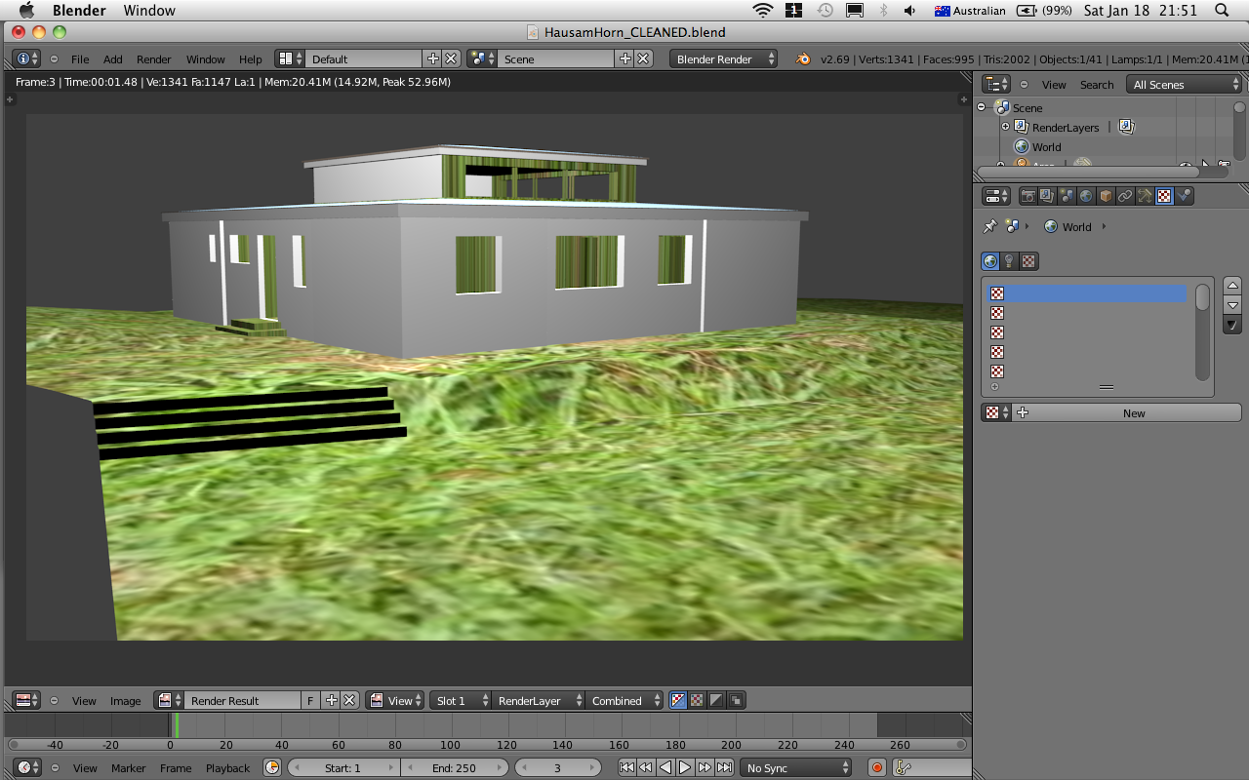
Task: Open the Render menu in header
Action: click(153, 59)
